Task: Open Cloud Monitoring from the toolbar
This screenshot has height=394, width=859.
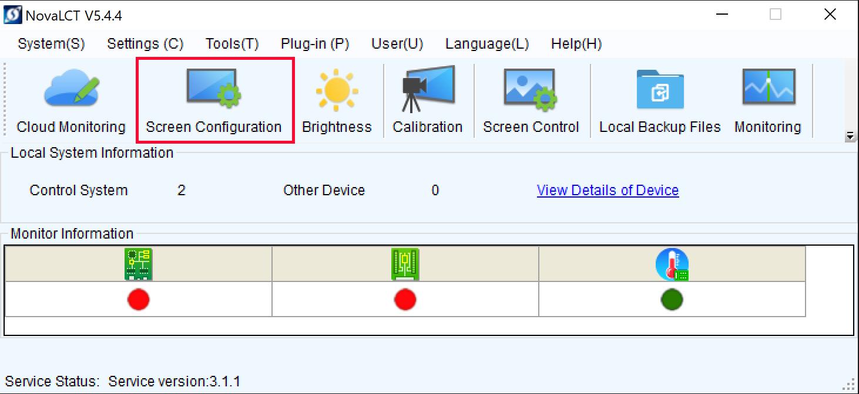Action: click(x=71, y=101)
